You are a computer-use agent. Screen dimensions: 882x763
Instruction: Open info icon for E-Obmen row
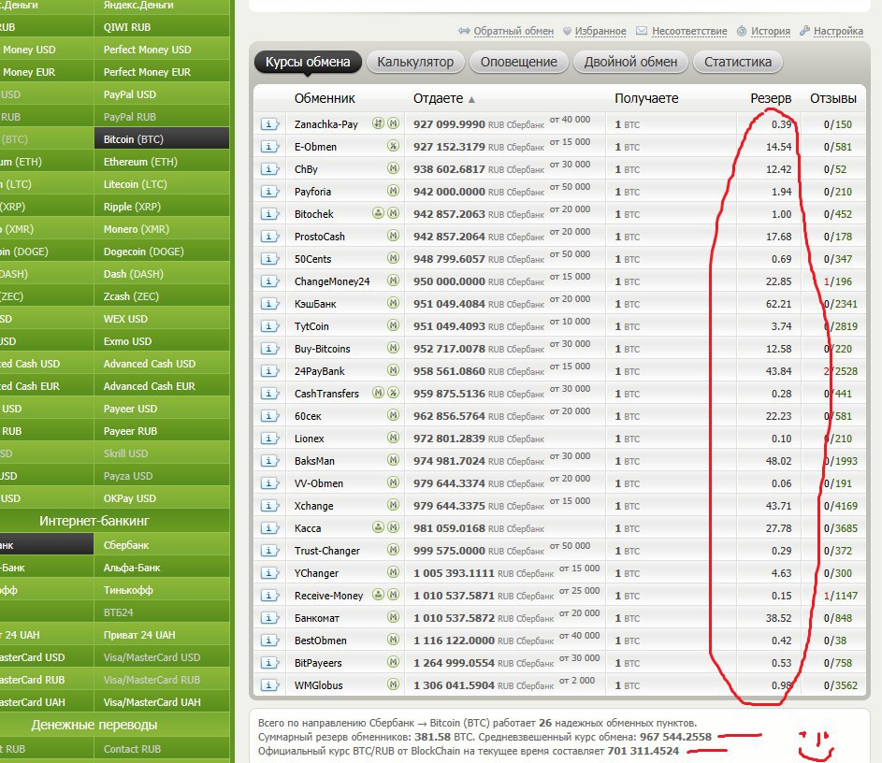pos(269,147)
